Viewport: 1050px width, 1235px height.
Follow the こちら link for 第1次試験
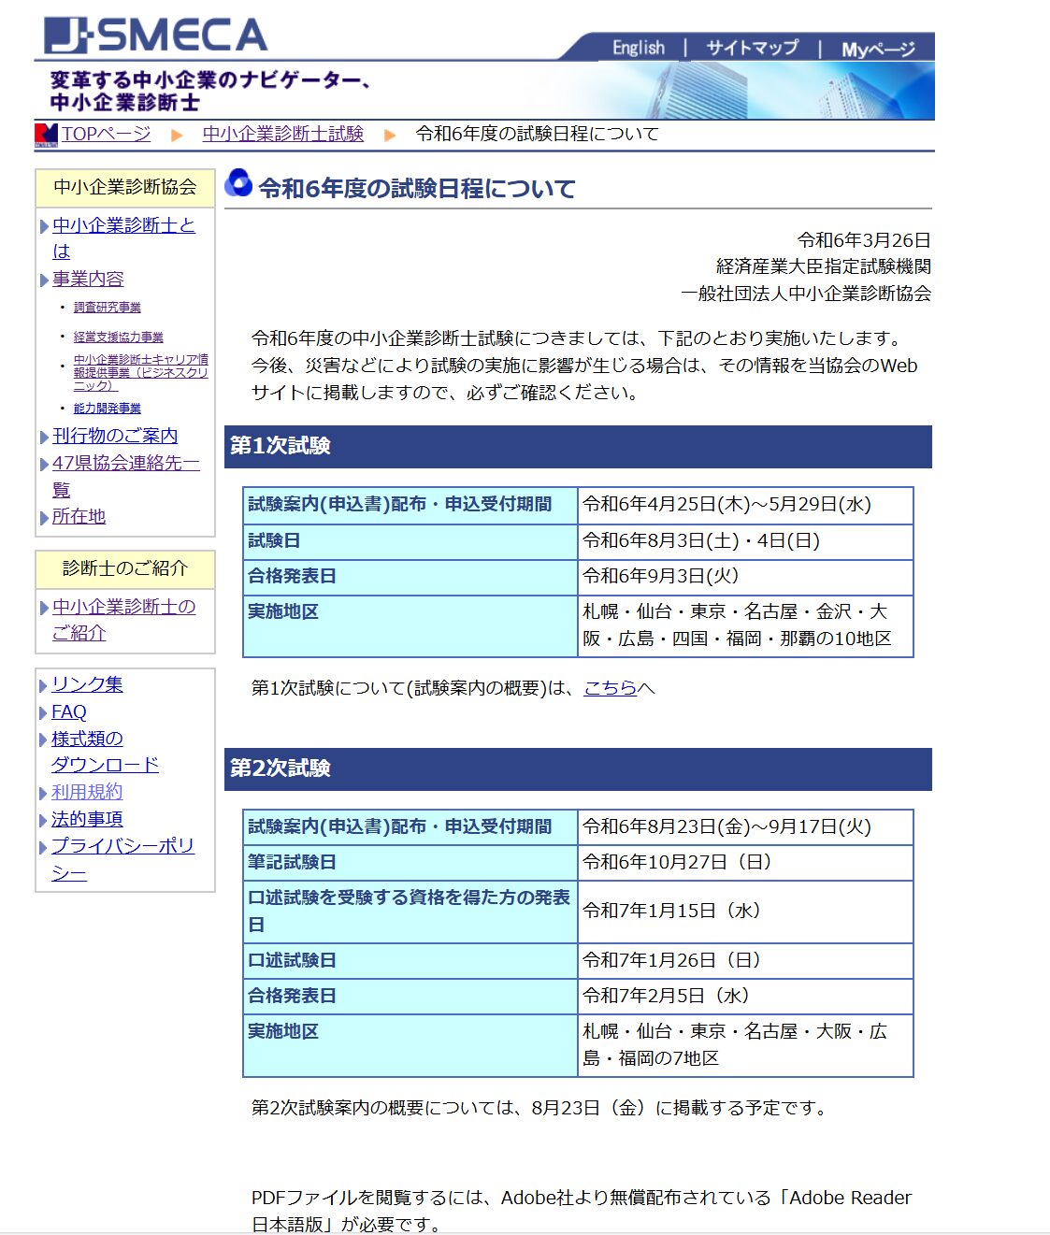click(x=610, y=688)
